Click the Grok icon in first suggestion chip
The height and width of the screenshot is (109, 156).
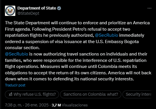(x=10, y=94)
